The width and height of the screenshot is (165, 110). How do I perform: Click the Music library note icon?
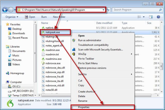point(10,55)
